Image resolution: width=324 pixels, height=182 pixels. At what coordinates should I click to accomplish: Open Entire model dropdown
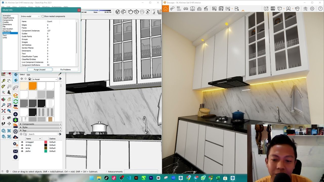[x=30, y=16]
